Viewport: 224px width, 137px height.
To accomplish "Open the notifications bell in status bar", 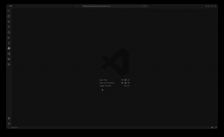I will [x=216, y=127].
